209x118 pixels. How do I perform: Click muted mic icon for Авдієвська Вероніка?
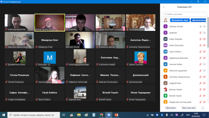[x=200, y=58]
